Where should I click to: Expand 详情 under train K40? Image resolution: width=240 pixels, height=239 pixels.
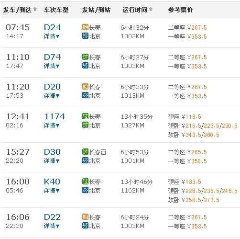(x=52, y=191)
